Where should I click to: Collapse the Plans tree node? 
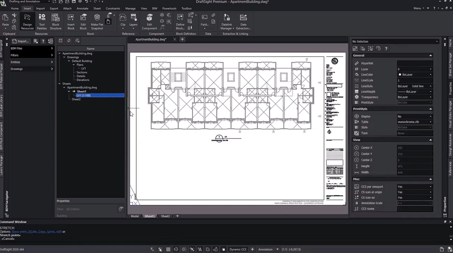click(x=74, y=65)
